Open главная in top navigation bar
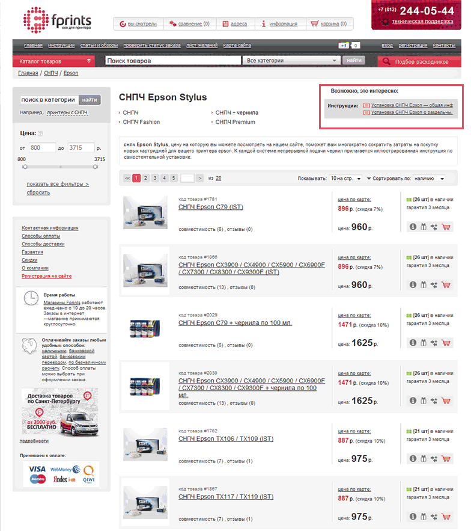 pos(33,45)
